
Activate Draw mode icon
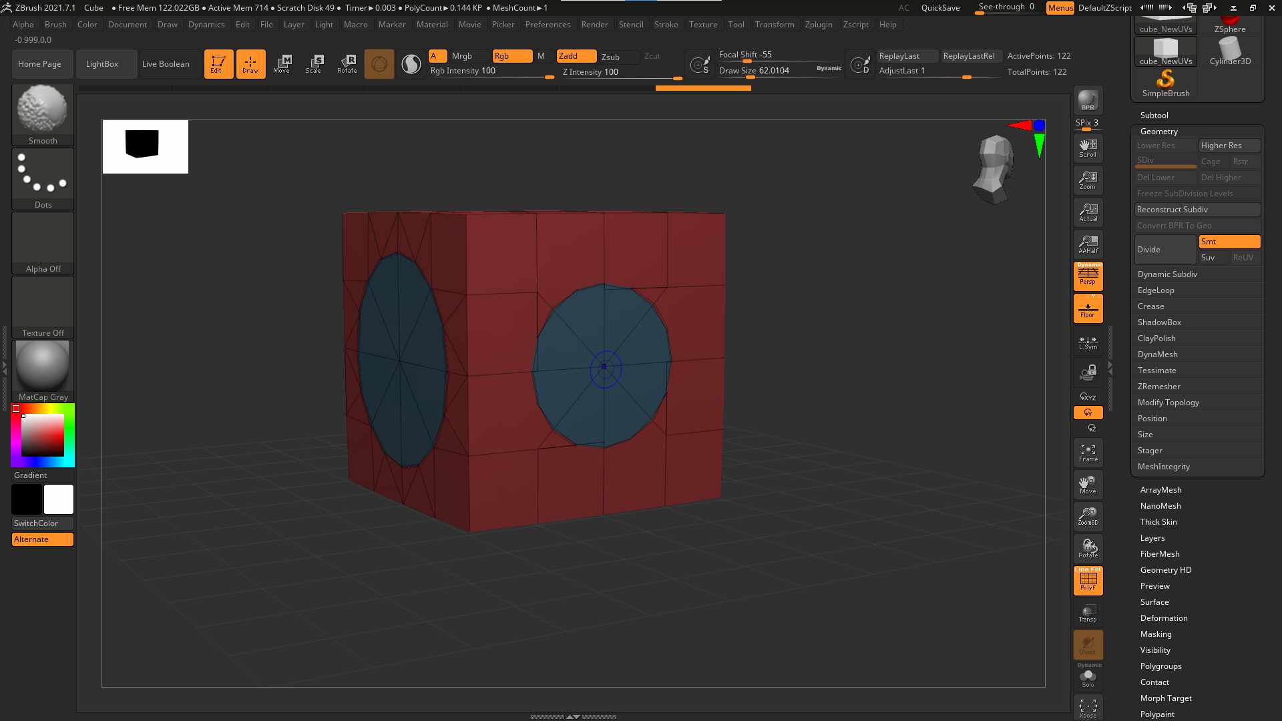pyautogui.click(x=250, y=64)
